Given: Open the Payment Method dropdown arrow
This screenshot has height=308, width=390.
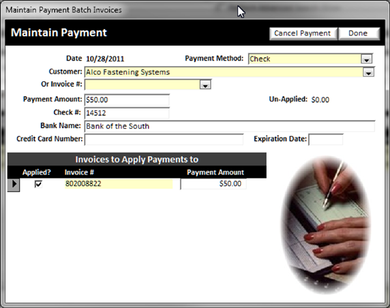Looking at the screenshot, I should point(366,59).
